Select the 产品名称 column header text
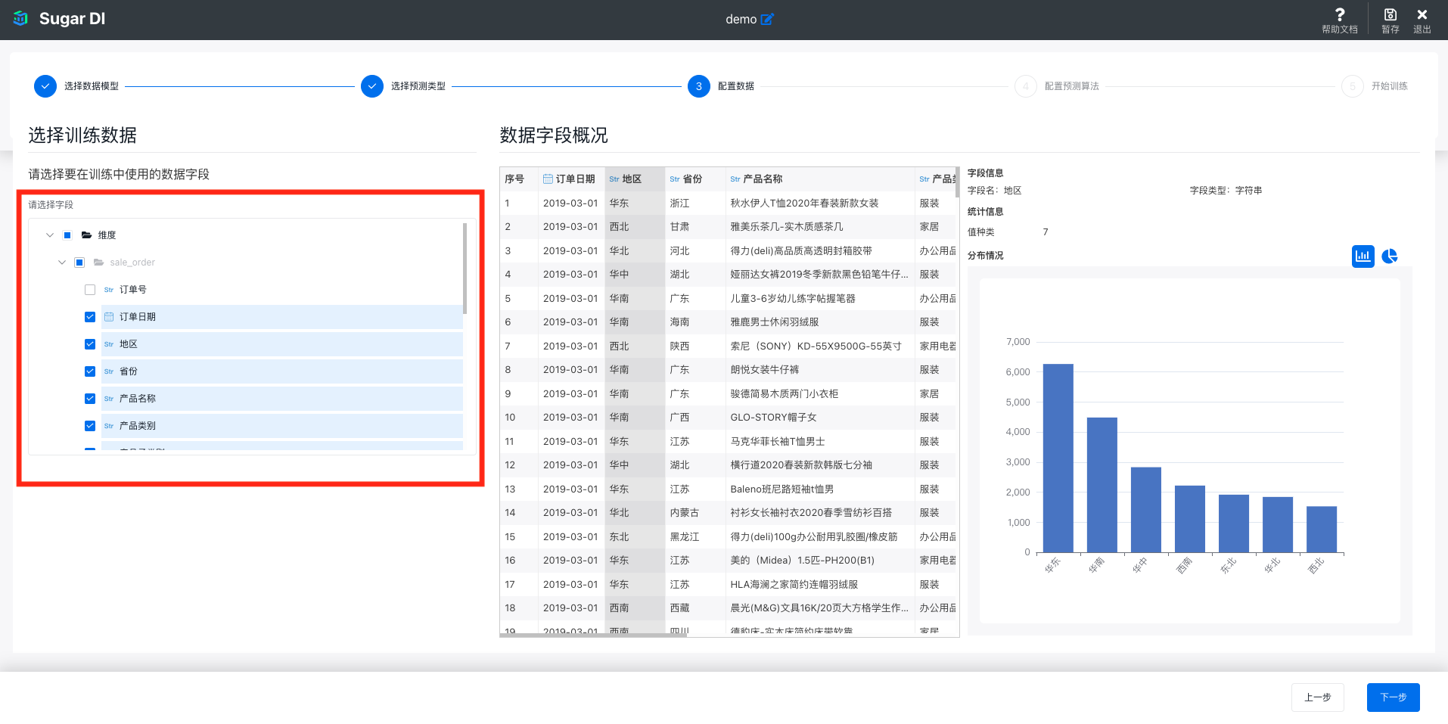 tap(763, 179)
